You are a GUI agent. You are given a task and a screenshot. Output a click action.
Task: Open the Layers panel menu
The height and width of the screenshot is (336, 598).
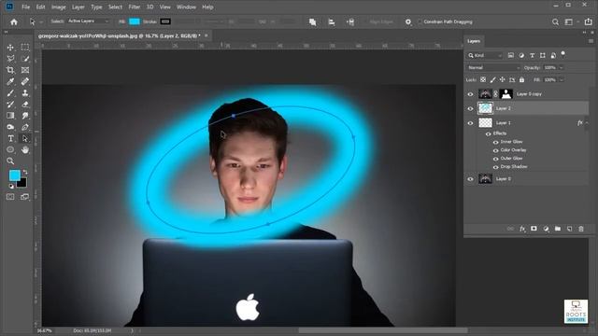591,41
